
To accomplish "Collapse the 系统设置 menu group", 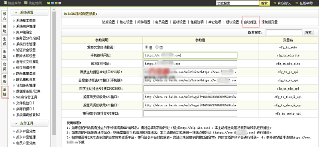I will pyautogui.click(x=30, y=13).
